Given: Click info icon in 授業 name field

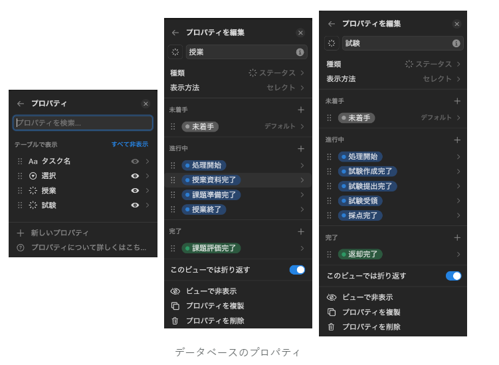Looking at the screenshot, I should pos(300,53).
